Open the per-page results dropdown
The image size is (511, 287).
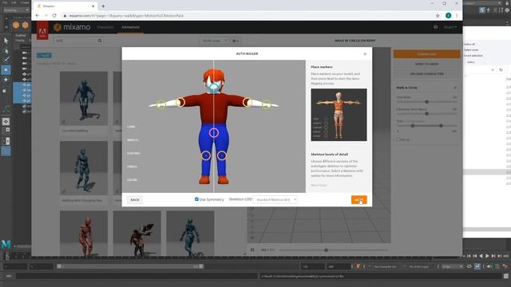[x=214, y=41]
